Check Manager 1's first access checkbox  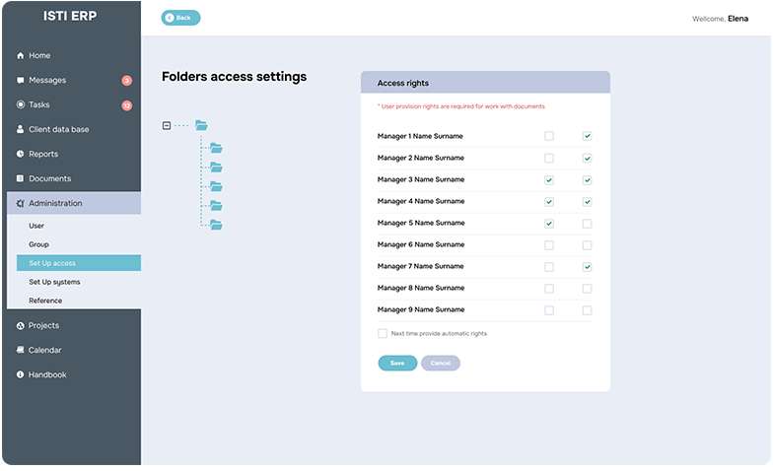[549, 136]
